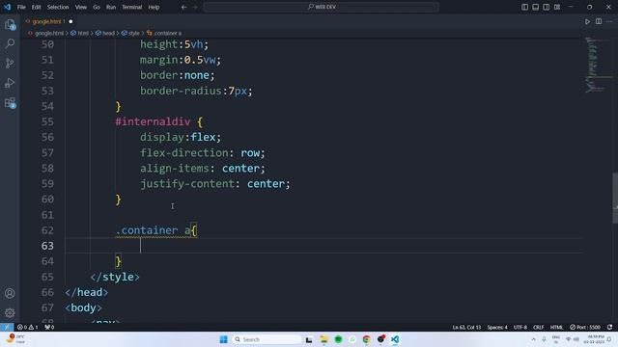Expand the html breadcrumb

click(79, 33)
